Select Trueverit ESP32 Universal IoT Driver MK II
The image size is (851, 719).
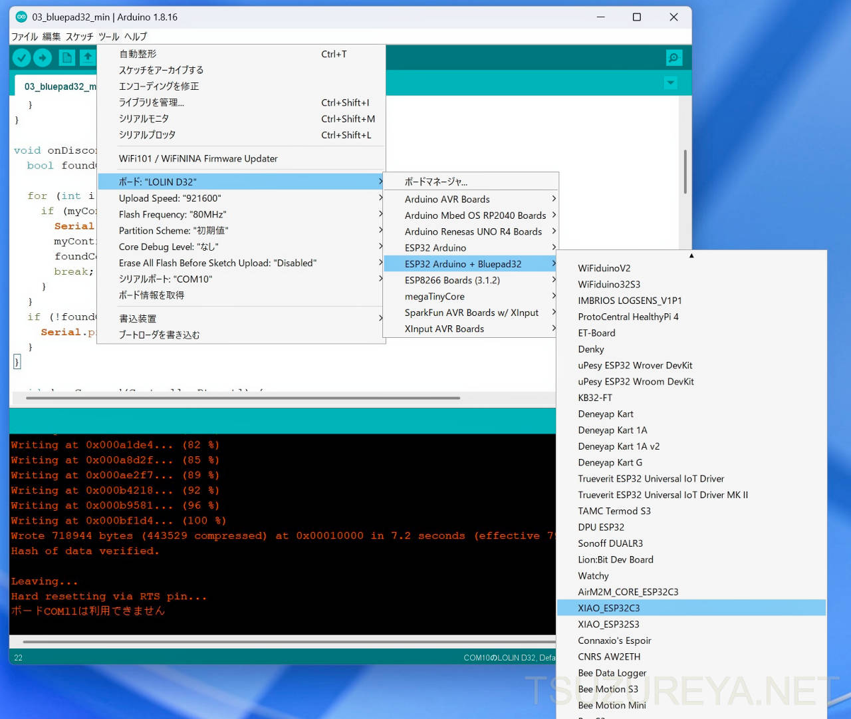tap(691, 495)
